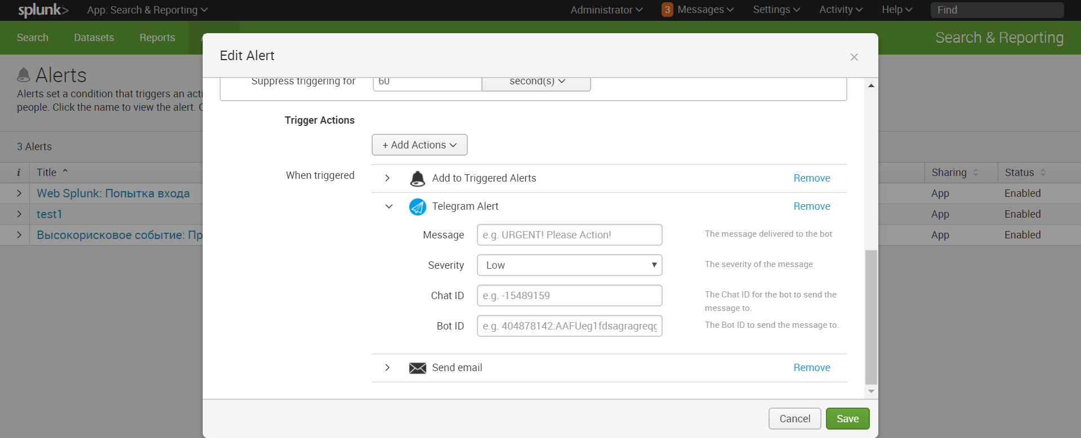Click the info column header icon

[x=19, y=173]
